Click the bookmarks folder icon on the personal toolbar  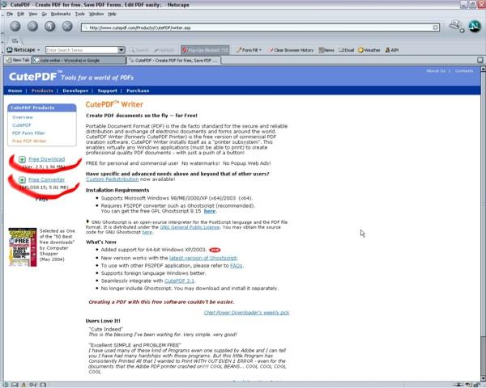pyautogui.click(x=15, y=40)
